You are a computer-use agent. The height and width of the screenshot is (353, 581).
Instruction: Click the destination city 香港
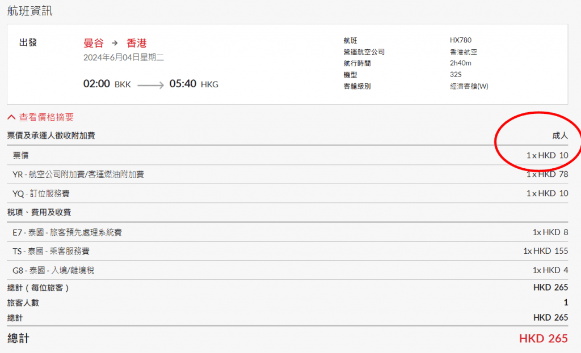[x=137, y=43]
